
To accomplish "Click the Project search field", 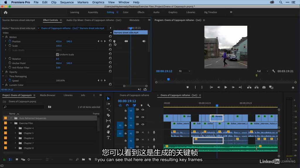I will click(x=24, y=107).
